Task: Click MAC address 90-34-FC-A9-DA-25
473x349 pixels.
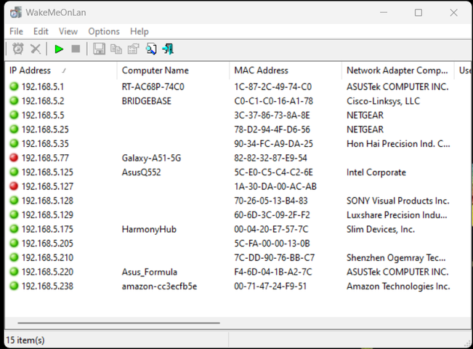Action: [273, 144]
